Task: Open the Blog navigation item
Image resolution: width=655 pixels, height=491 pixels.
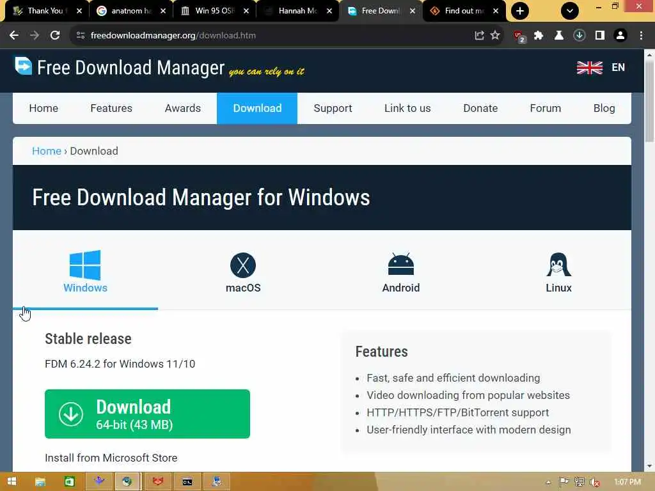Action: point(604,109)
